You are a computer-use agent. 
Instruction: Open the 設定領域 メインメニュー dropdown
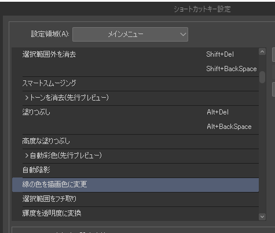(130, 34)
